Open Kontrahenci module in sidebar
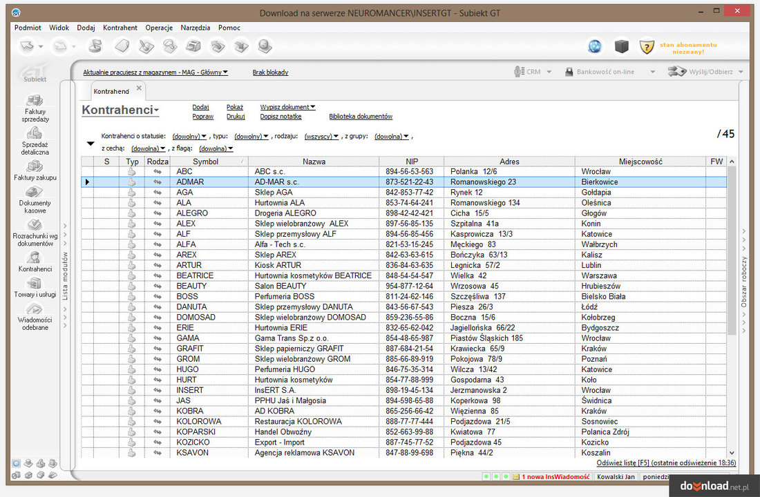760x497 pixels. click(35, 262)
